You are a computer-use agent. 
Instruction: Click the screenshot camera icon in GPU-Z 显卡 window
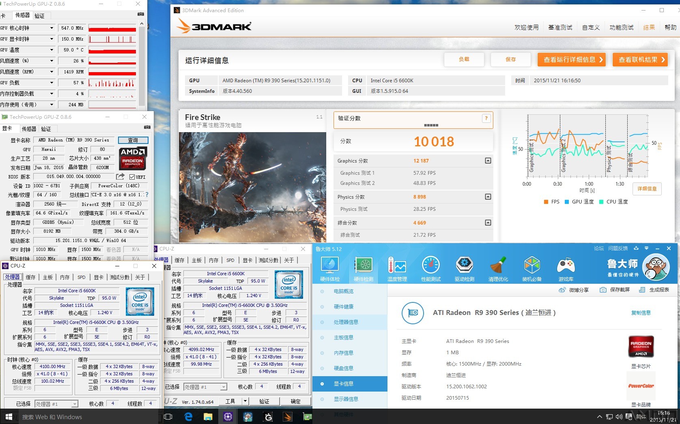click(x=147, y=128)
